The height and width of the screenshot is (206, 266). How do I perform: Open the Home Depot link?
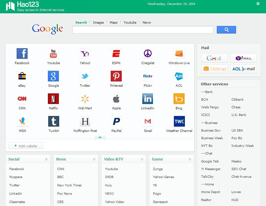[x=210, y=192]
